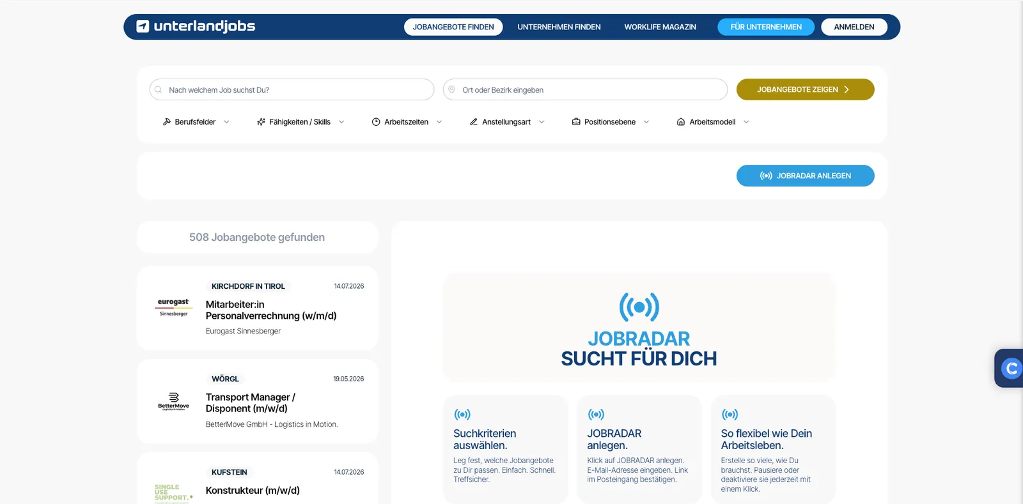Focus the Ort oder Bezirk field

point(585,89)
